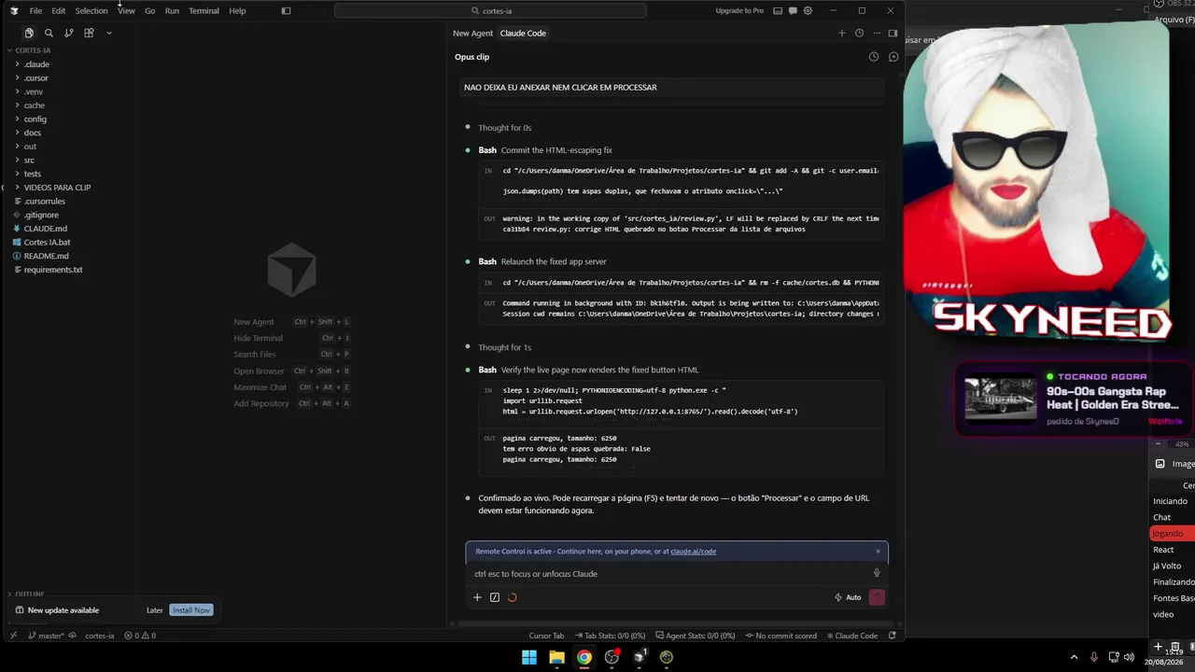Click the plus icon for new chat panel

[841, 33]
